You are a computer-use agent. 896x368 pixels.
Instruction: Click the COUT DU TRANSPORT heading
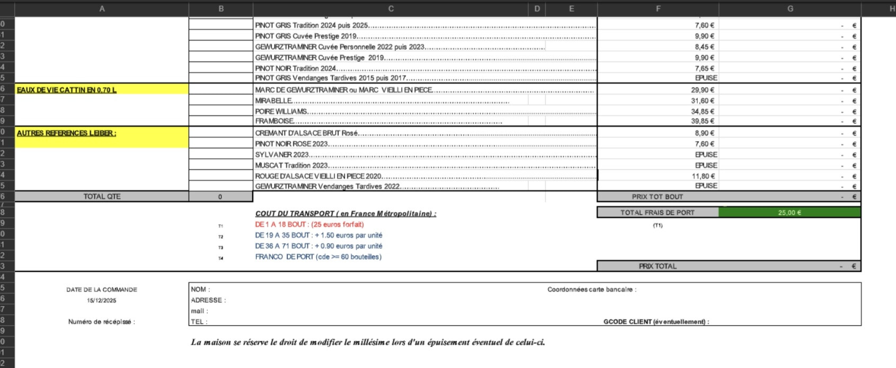345,214
